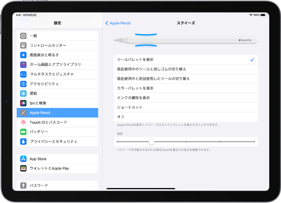The height and width of the screenshot is (203, 281).
Task: Tap the 壁紙 flower icon
Action: pos(23,93)
